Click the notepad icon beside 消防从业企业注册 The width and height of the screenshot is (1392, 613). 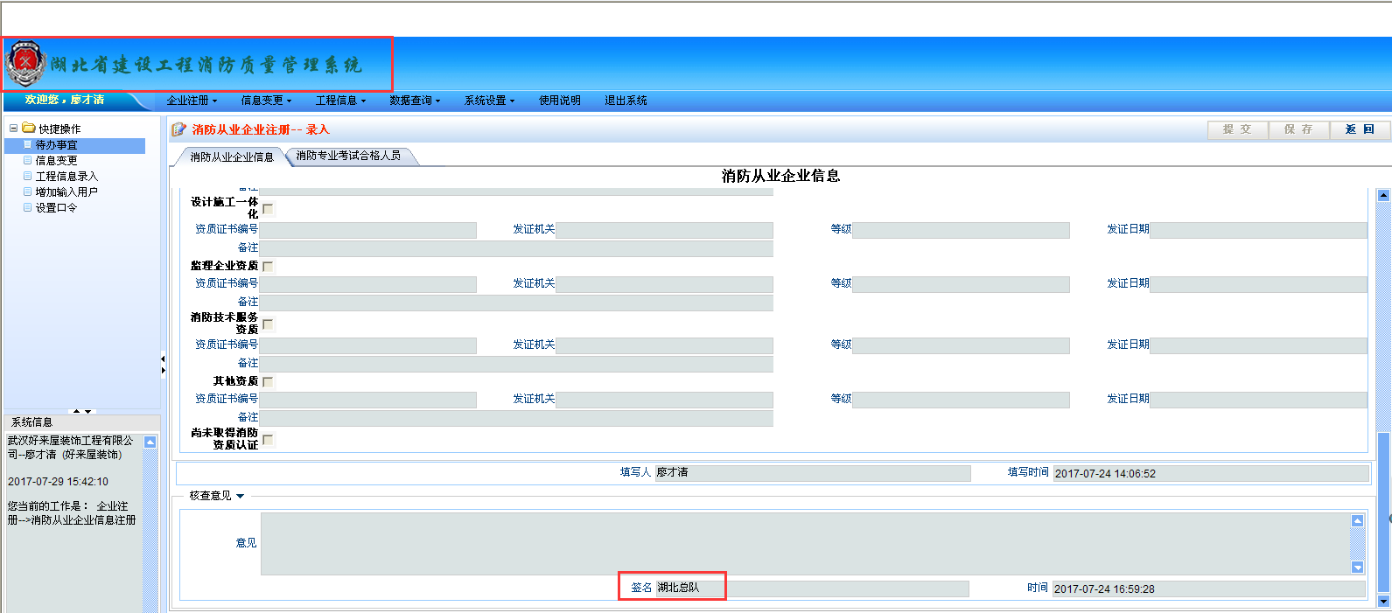click(178, 129)
